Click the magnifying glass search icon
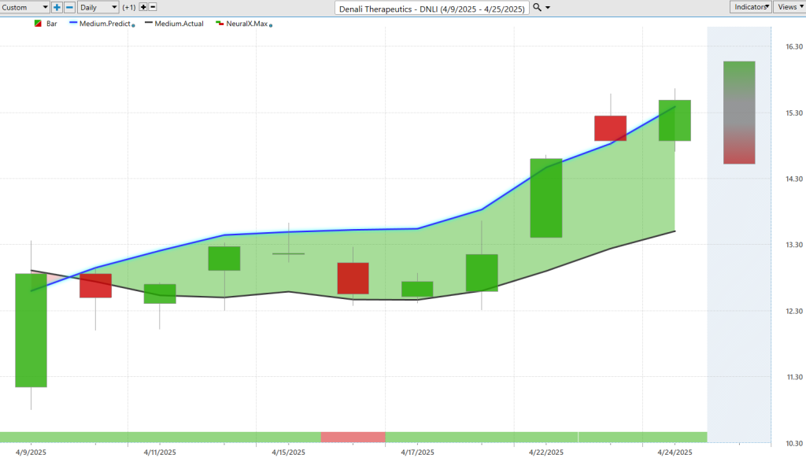 coord(537,7)
